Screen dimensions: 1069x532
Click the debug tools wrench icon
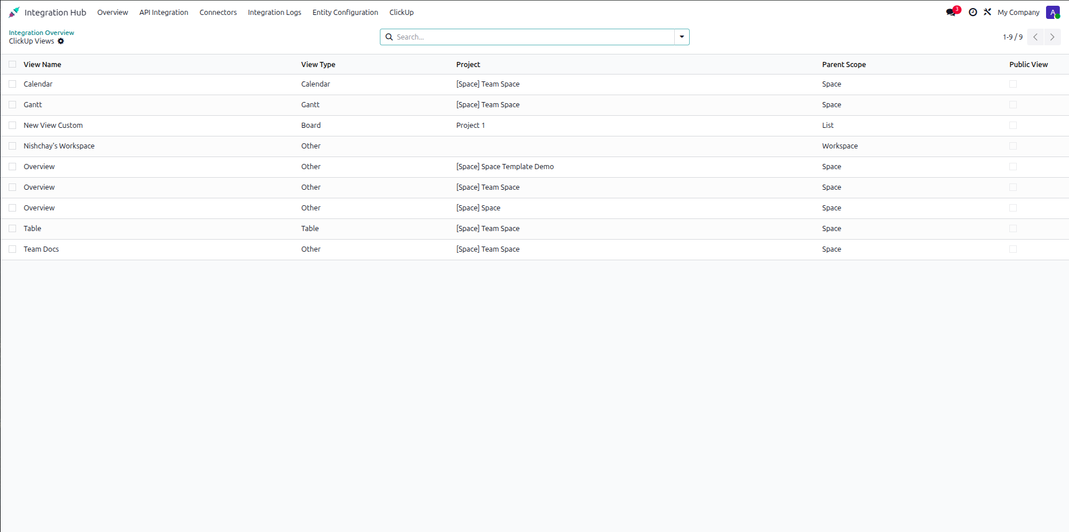[x=988, y=12]
